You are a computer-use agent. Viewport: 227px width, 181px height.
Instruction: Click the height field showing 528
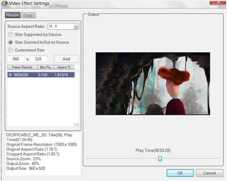coord(39,59)
